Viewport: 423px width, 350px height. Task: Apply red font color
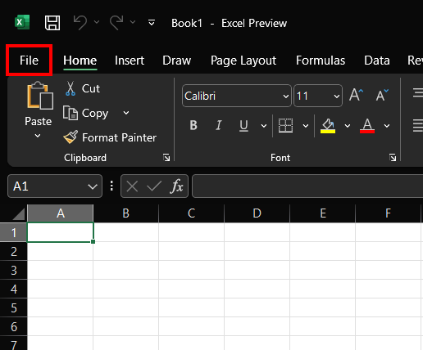(367, 126)
